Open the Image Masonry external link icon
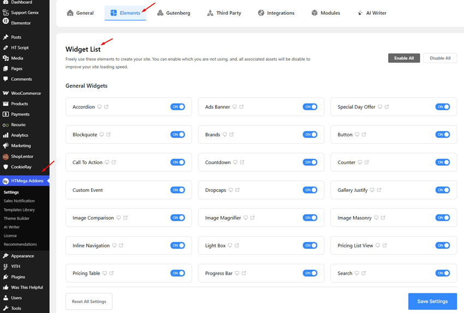 click(383, 218)
